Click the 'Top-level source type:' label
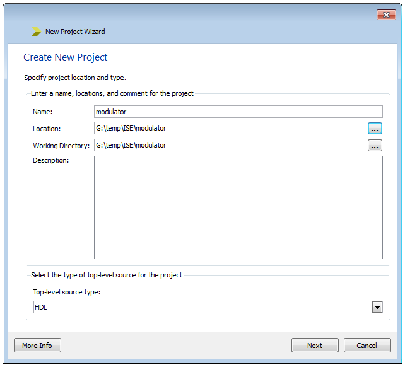 (x=67, y=292)
